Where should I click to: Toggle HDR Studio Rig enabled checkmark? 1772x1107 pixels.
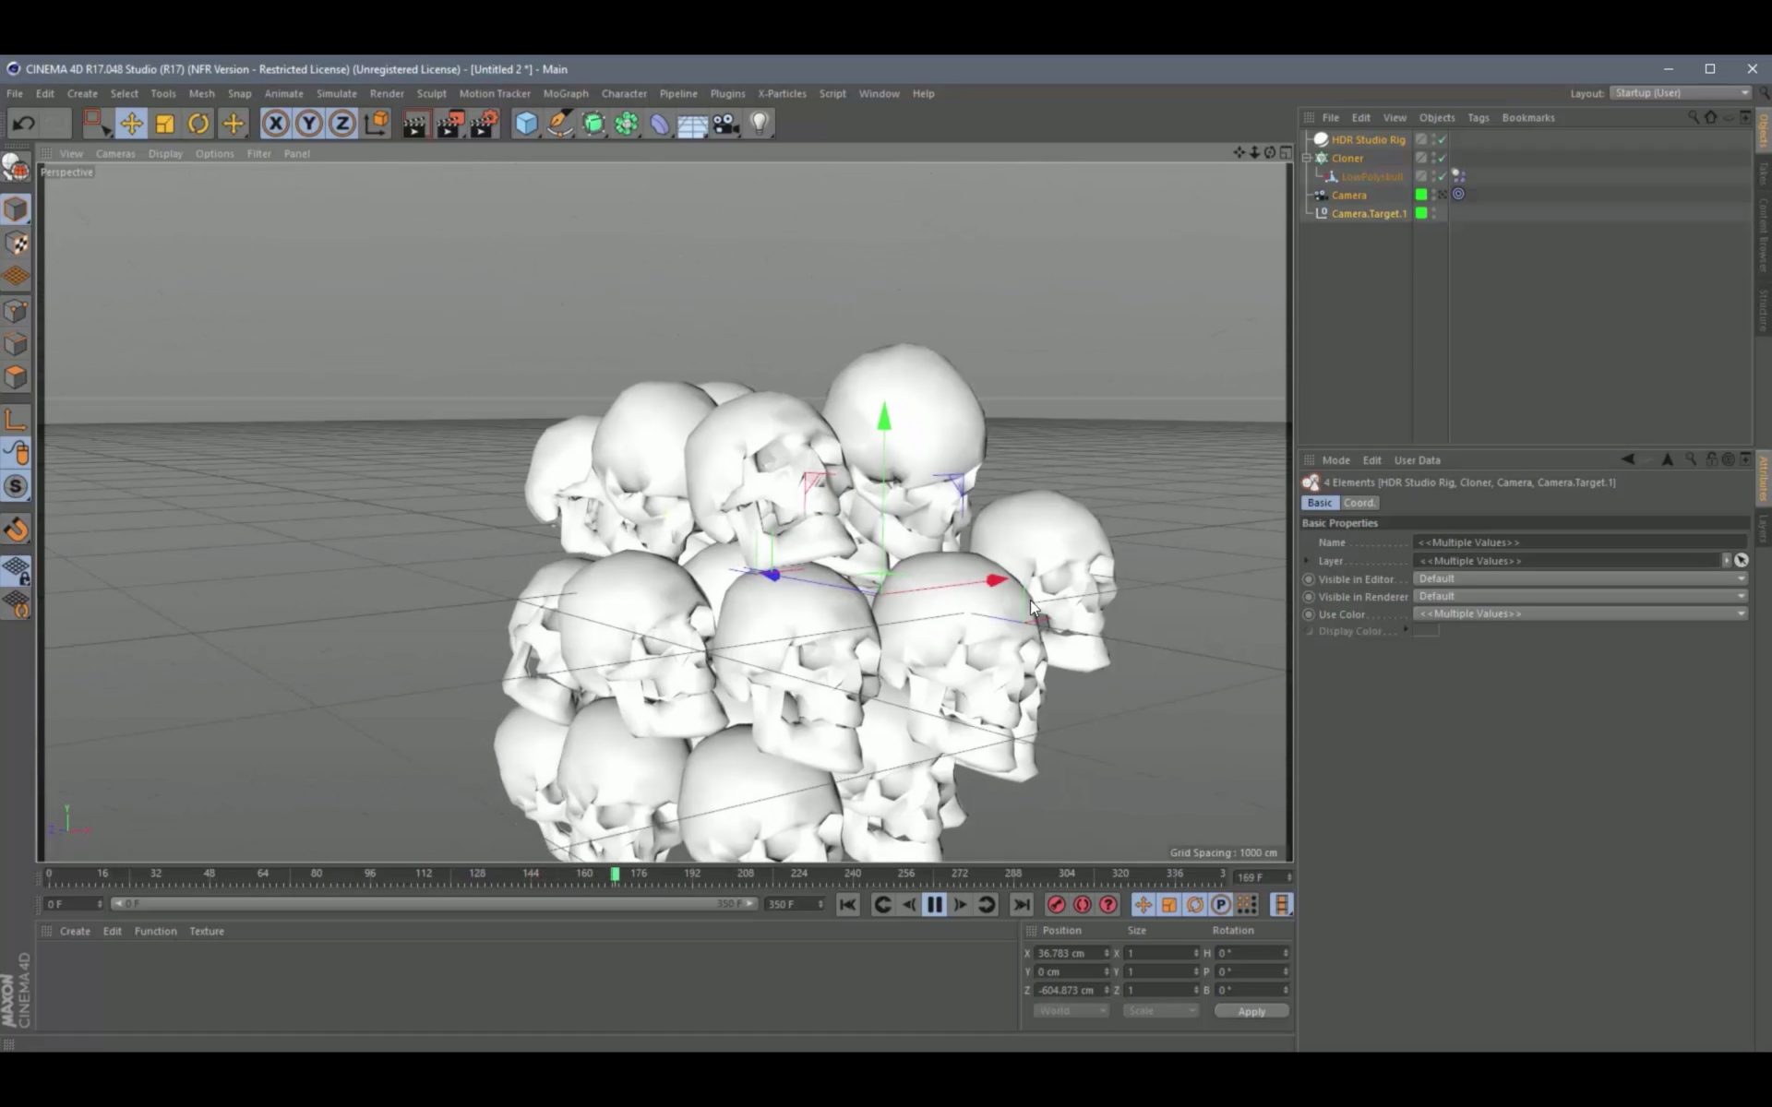[x=1442, y=139]
